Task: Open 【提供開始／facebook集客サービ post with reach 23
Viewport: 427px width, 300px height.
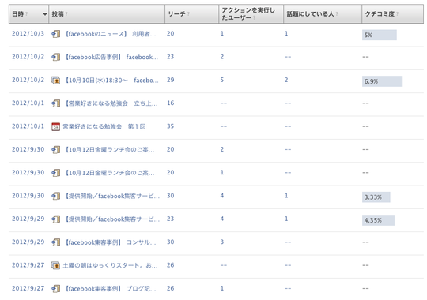Action: [111, 219]
